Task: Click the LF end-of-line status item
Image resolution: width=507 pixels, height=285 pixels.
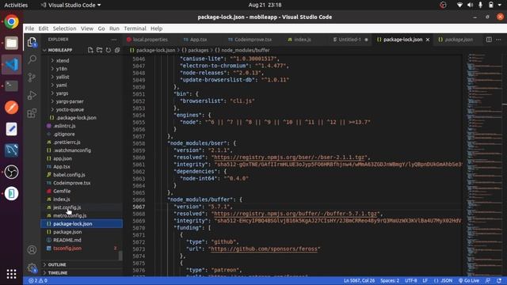Action: tap(425, 280)
